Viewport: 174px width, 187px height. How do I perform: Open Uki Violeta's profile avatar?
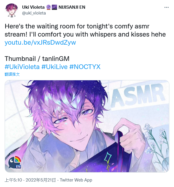click(x=11, y=10)
